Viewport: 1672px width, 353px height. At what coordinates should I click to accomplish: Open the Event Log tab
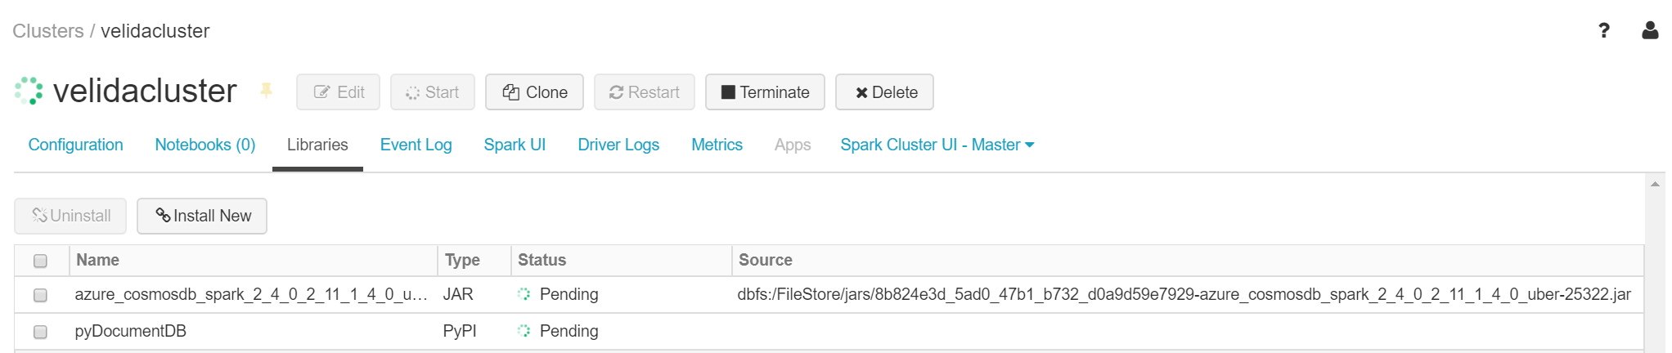click(x=416, y=145)
